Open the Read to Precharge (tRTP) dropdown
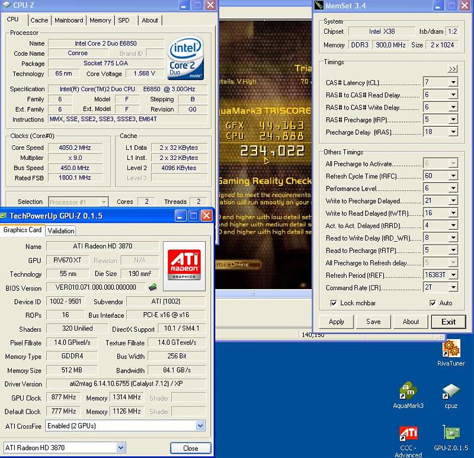This screenshot has height=458, width=474. coord(453,250)
